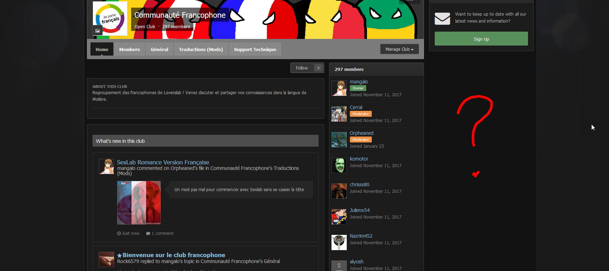
Task: Click "297 members" under the club title
Action: click(176, 27)
